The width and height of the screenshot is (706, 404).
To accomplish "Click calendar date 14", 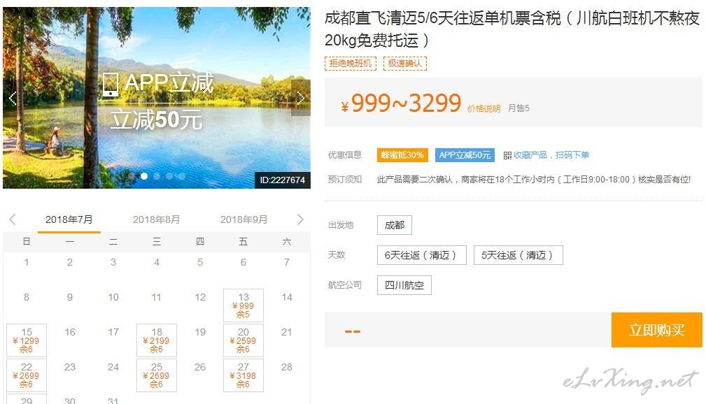I will (x=286, y=297).
